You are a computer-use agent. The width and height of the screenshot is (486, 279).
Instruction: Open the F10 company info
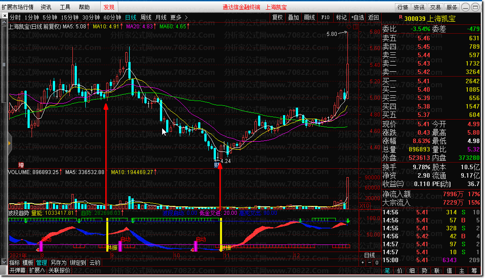pyautogui.click(x=326, y=17)
